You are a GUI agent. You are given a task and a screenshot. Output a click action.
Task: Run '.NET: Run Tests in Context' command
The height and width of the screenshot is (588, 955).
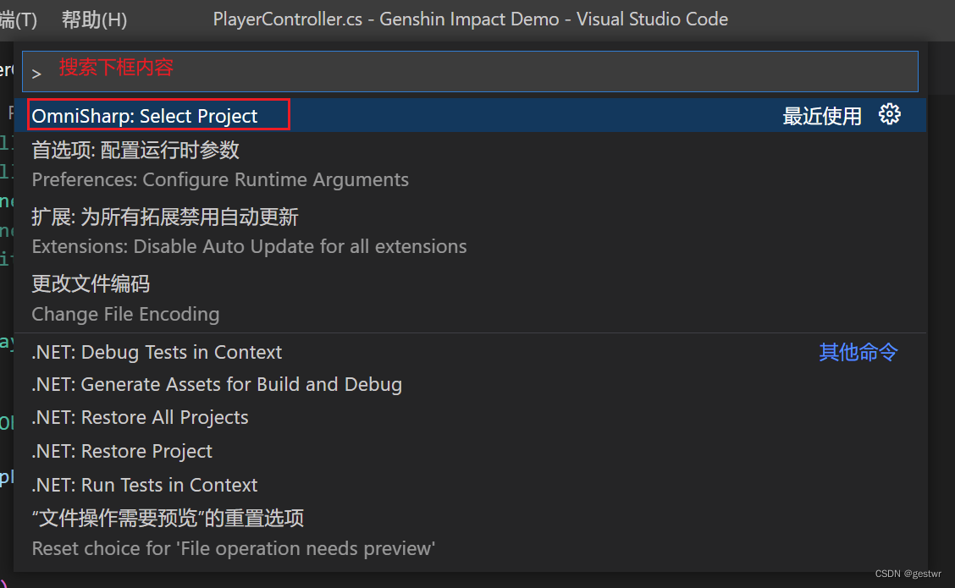(144, 485)
